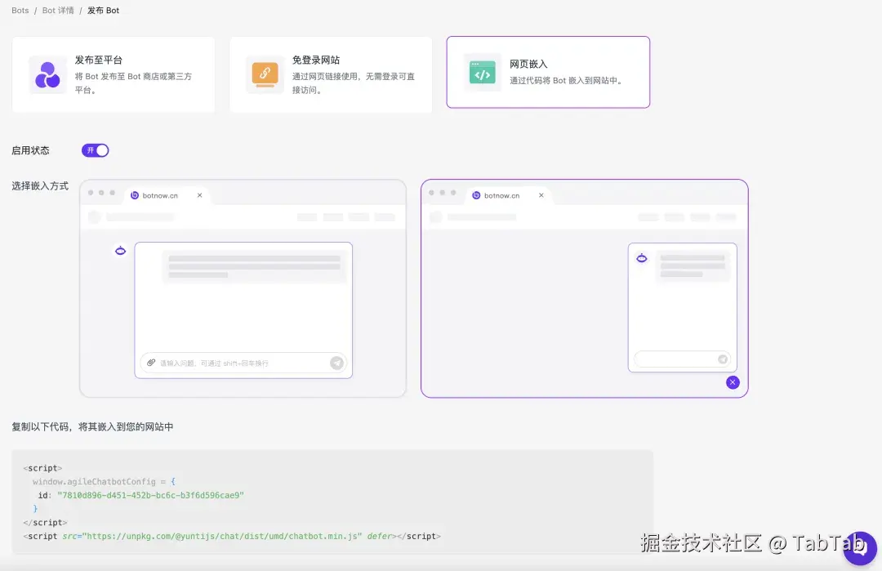This screenshot has width=882, height=571.
Task: Click the green code embed icon
Action: [x=482, y=73]
